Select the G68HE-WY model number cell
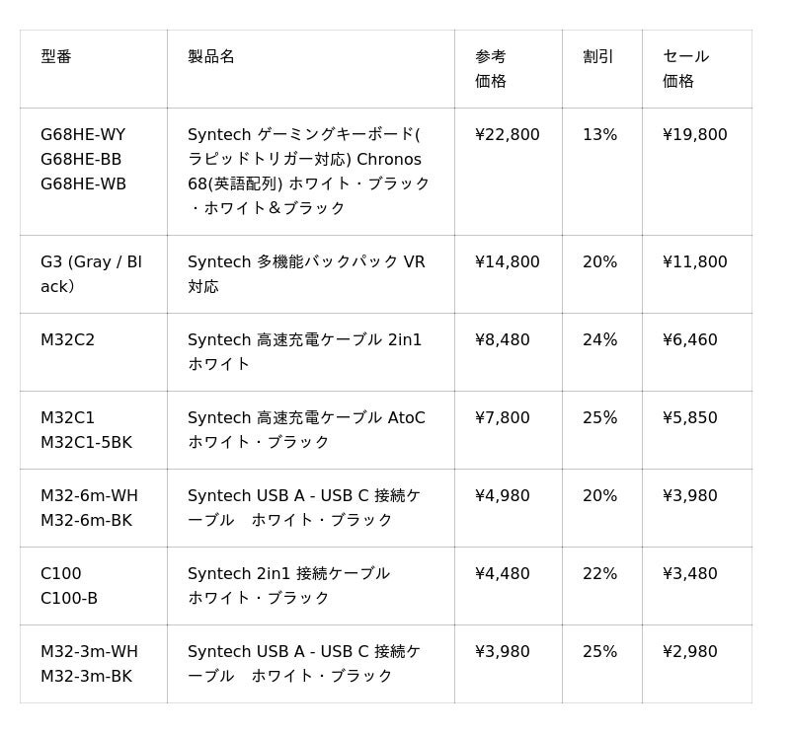The image size is (790, 733). [83, 135]
